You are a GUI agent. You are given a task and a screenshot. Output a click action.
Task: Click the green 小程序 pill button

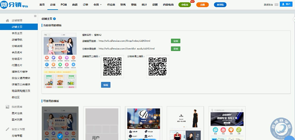coord(185,5)
